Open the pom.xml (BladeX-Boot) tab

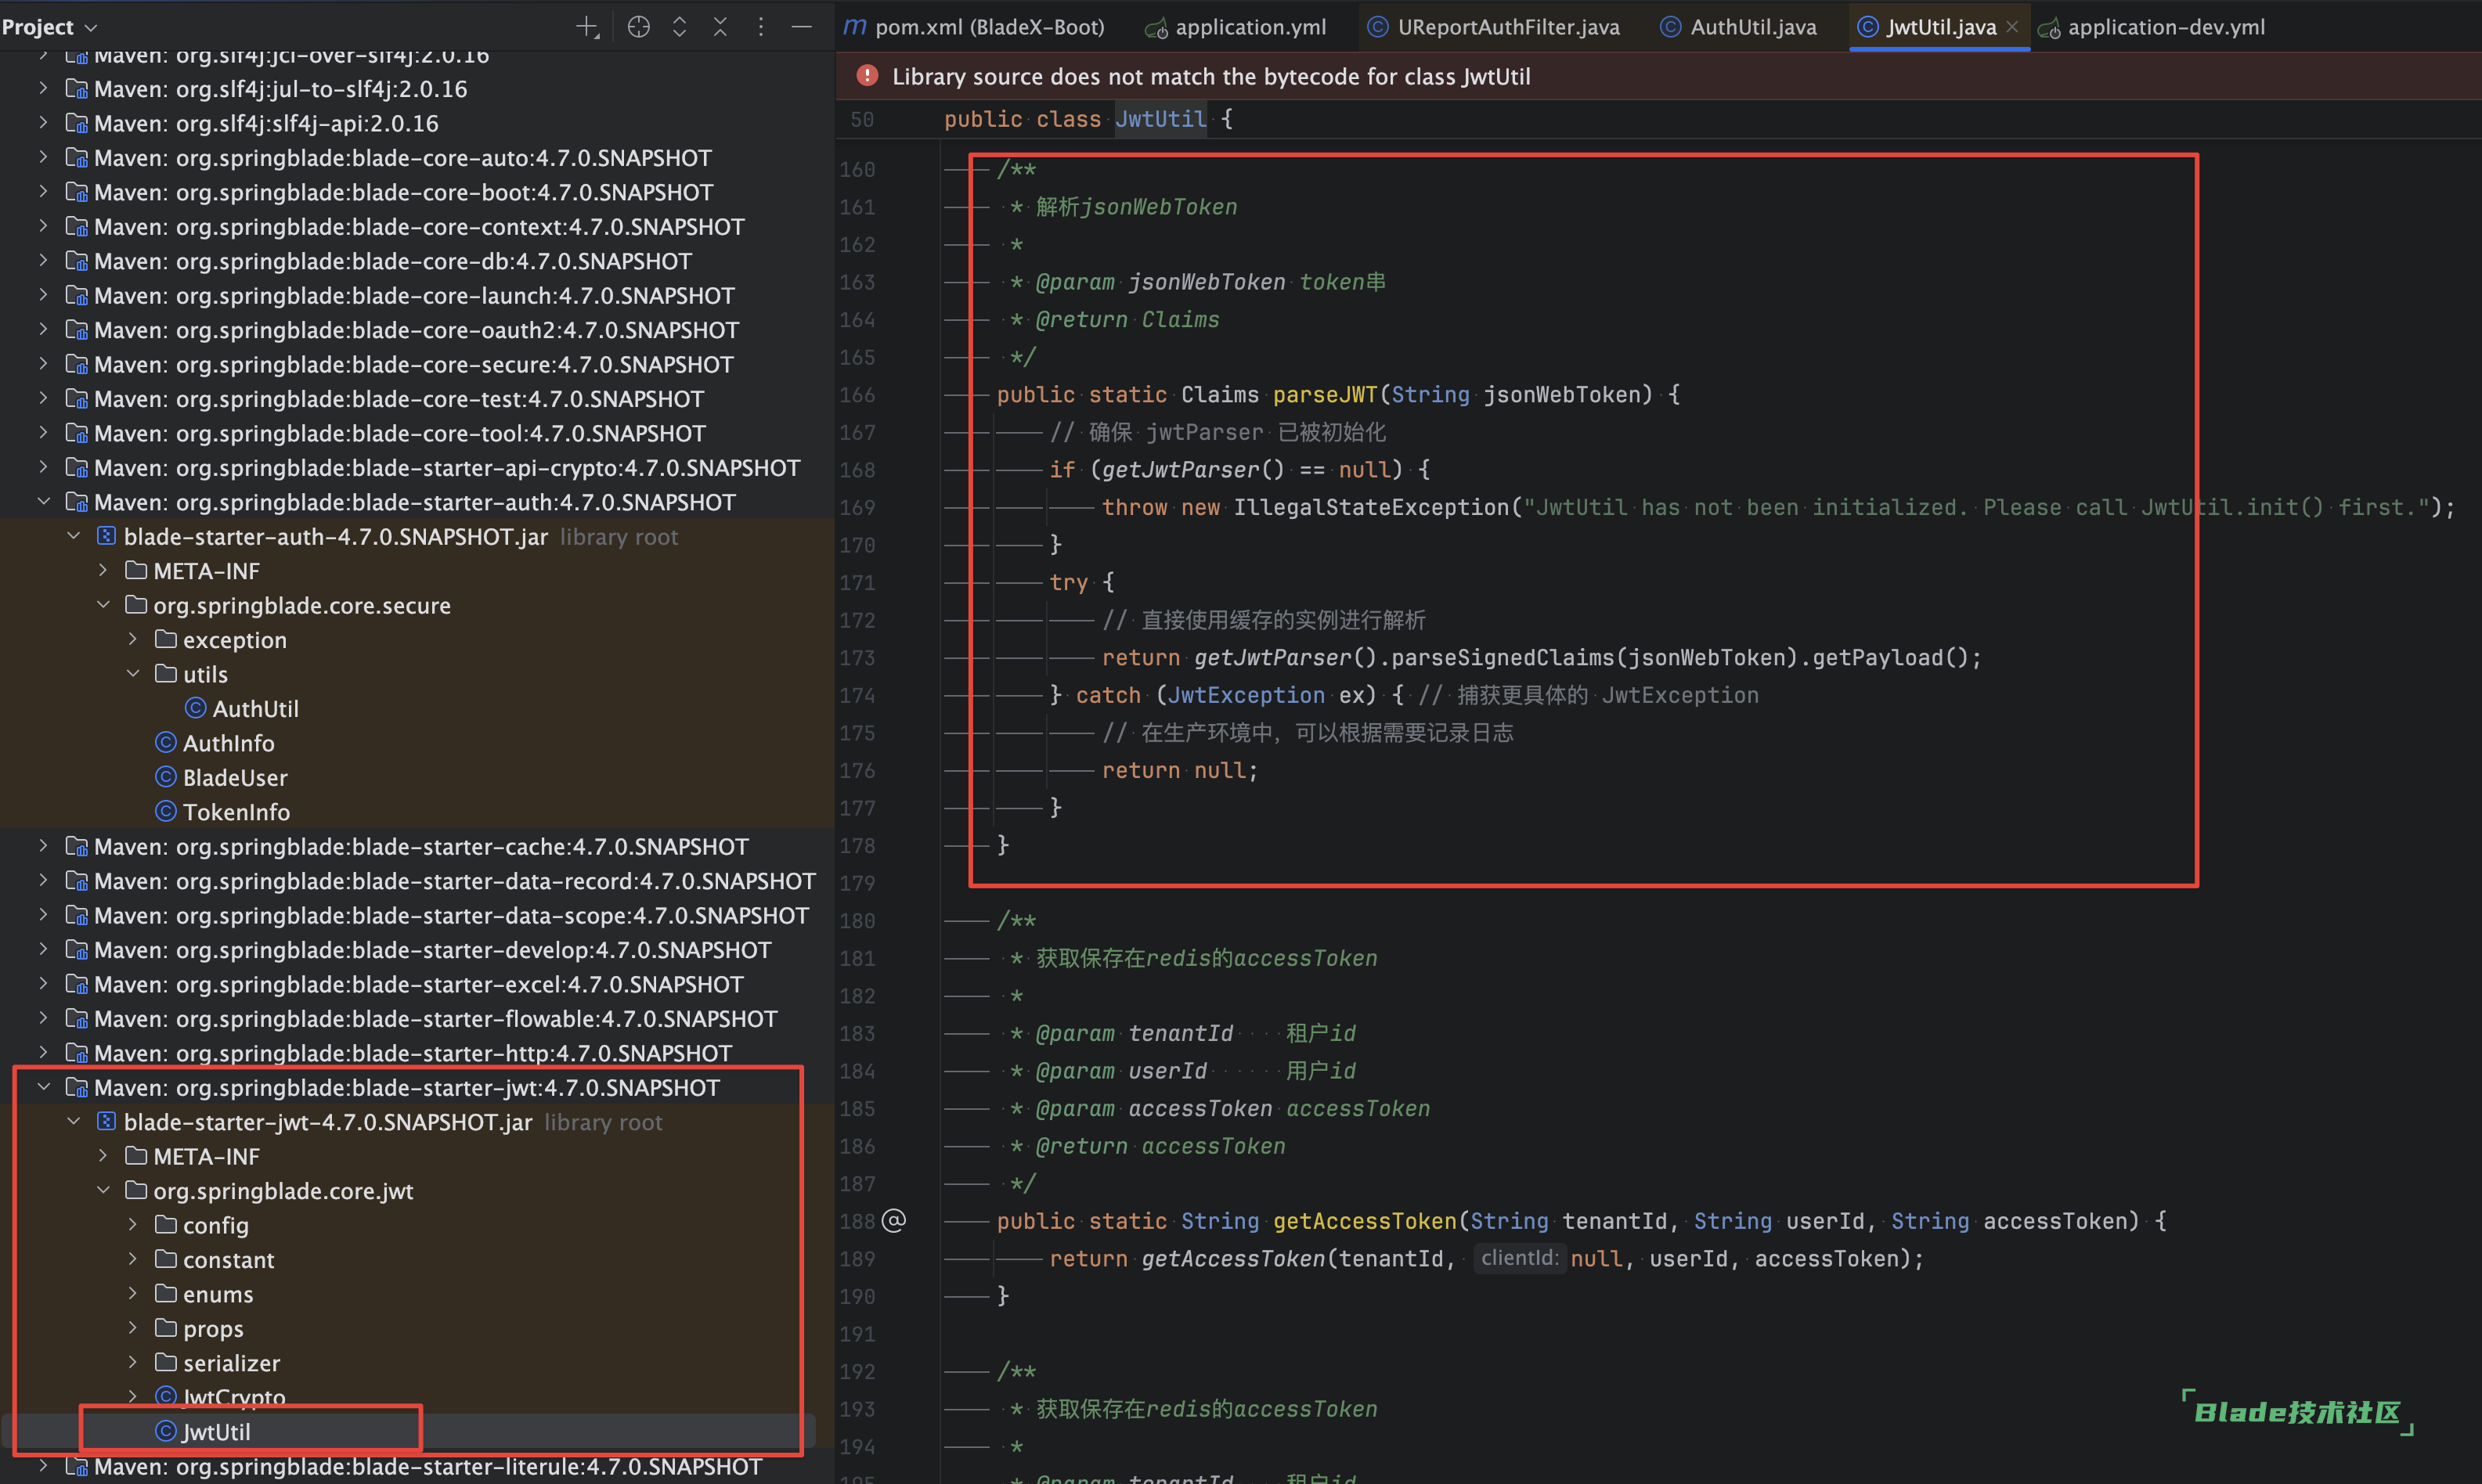988,27
